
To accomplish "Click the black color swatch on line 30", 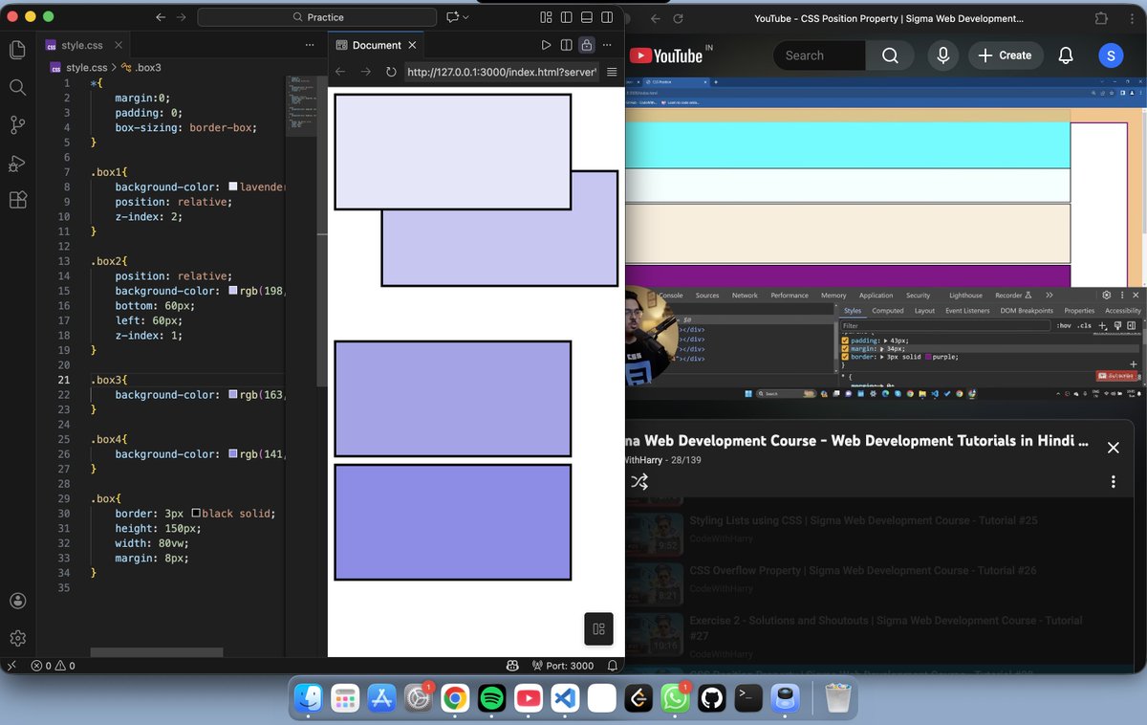I will 196,514.
